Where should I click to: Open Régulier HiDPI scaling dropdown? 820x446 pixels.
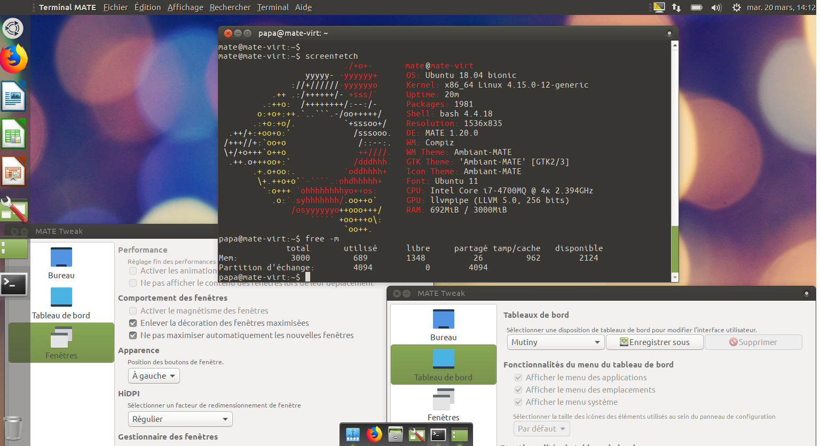click(180, 419)
